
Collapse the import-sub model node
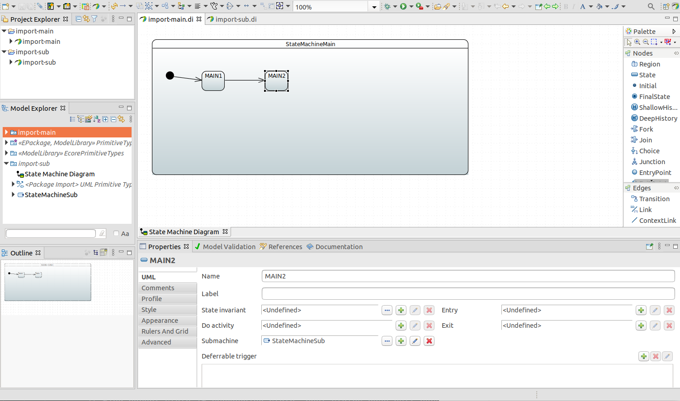tap(6, 164)
